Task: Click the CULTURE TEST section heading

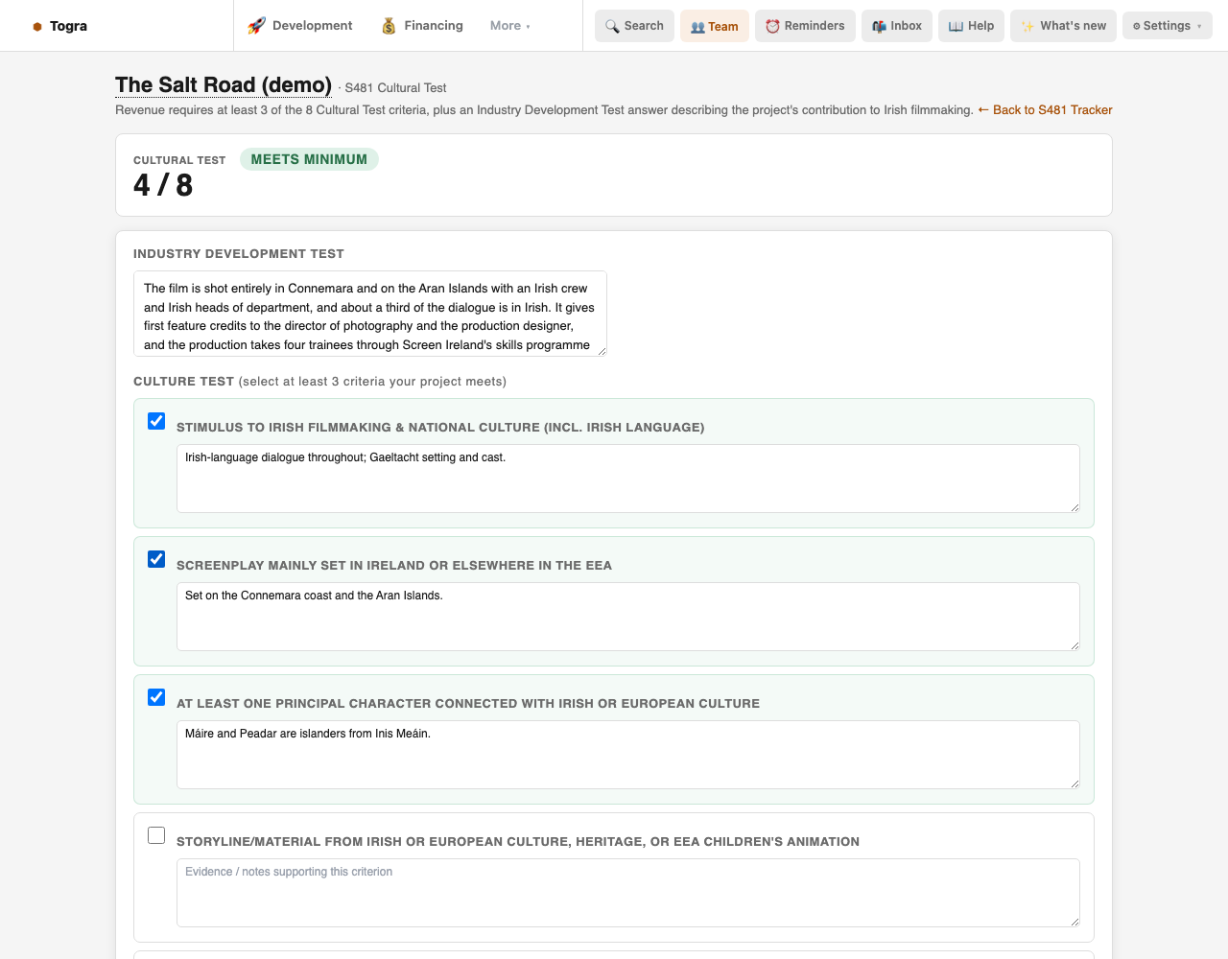Action: click(183, 382)
